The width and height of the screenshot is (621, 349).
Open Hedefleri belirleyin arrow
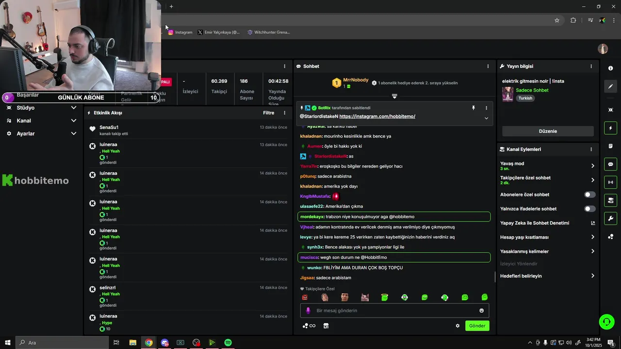(592, 276)
